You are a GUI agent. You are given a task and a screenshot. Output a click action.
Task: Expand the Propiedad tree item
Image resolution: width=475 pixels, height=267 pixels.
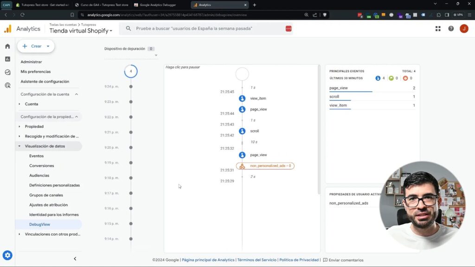[19, 127]
